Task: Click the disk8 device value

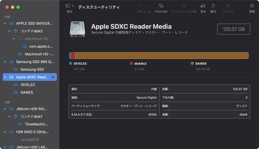Action: [x=243, y=115]
